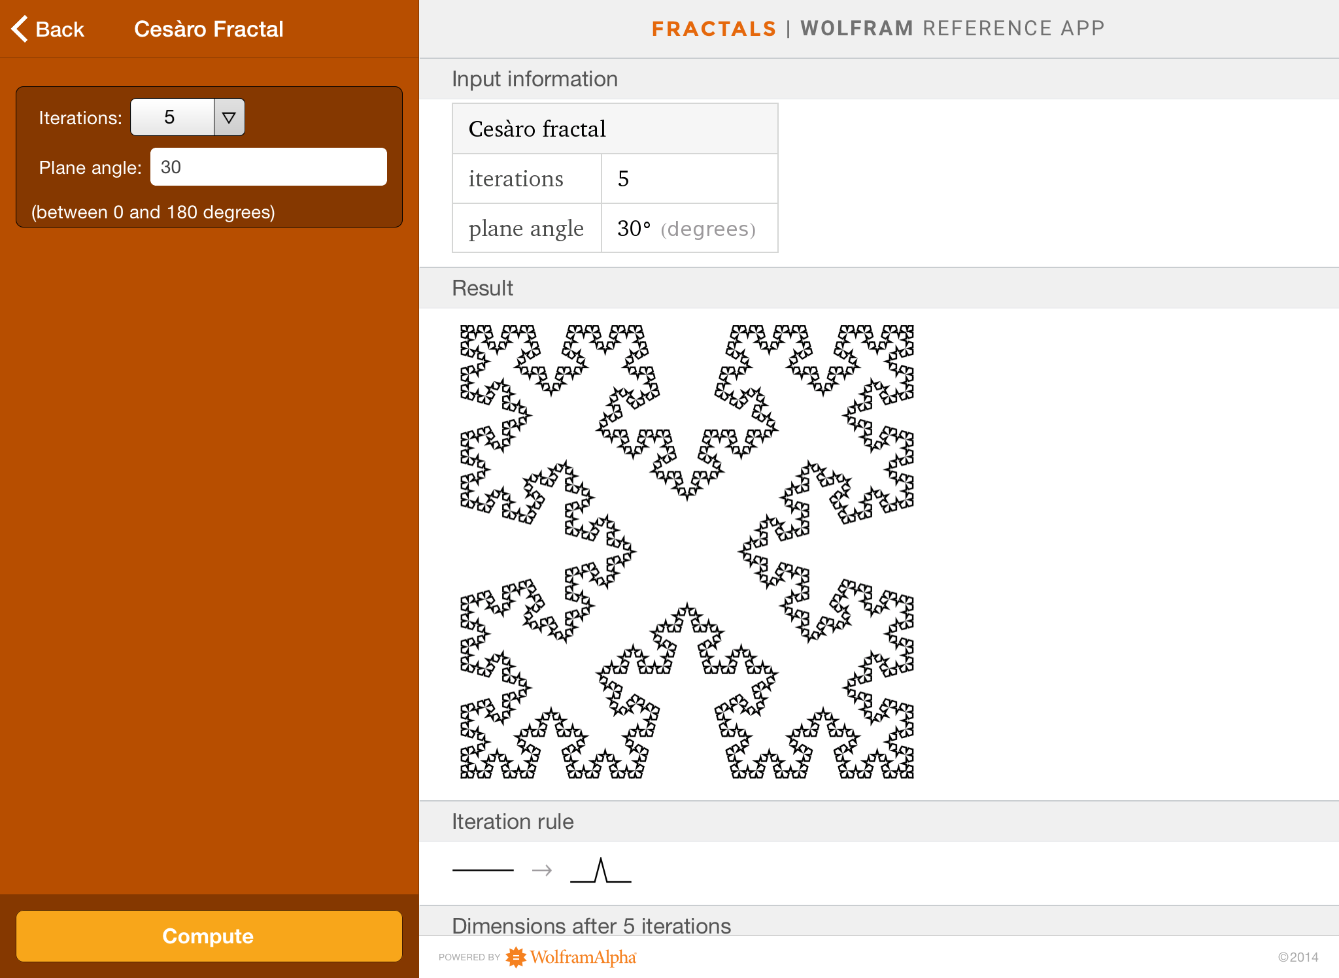Click the FRACTALS header label

point(713,29)
